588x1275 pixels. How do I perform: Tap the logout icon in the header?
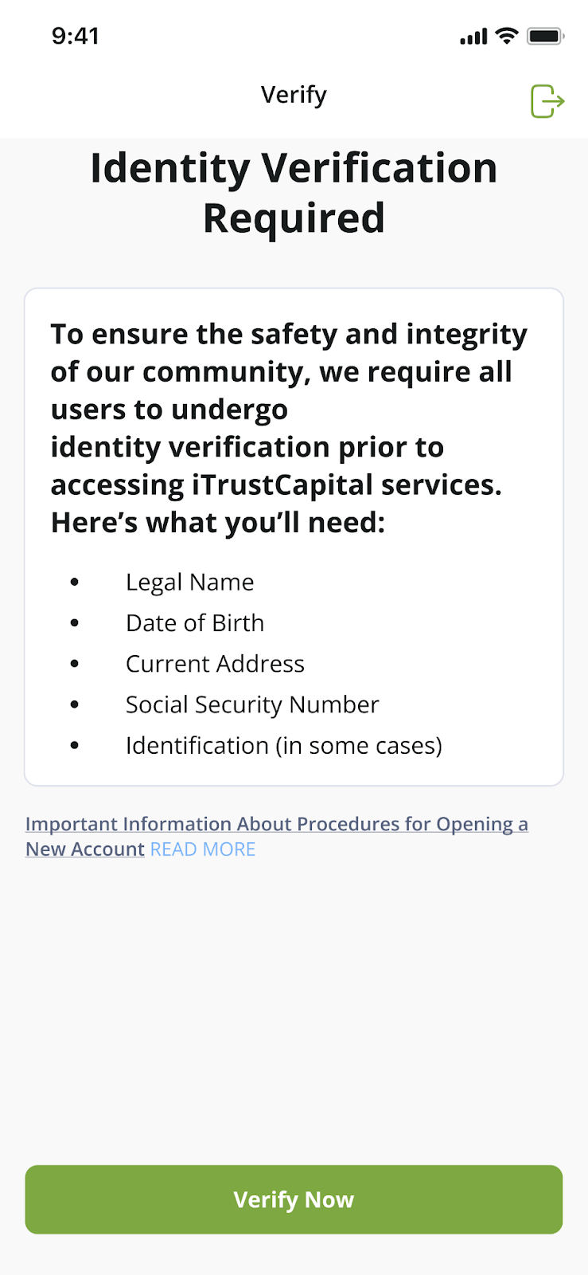pyautogui.click(x=547, y=101)
